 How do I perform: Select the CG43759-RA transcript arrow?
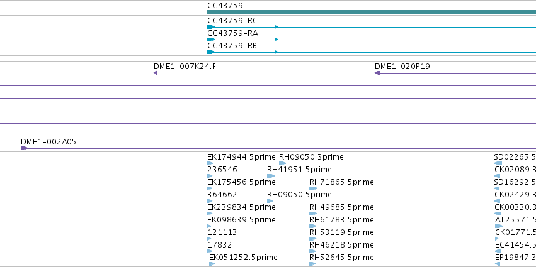372,40
